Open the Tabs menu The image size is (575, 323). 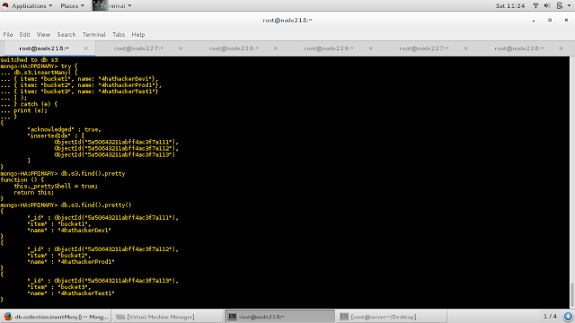point(119,34)
